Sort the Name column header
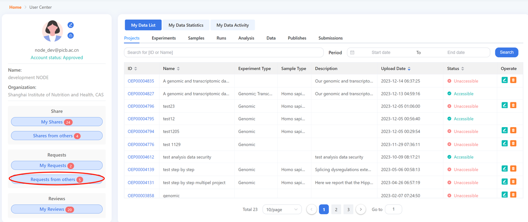The height and width of the screenshot is (222, 528). click(x=178, y=68)
